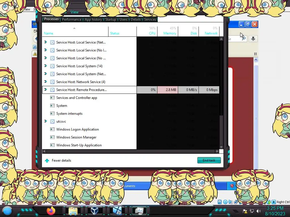This screenshot has width=290, height=217.
Task: Click the Services and Controller app icon
Action: [52, 97]
